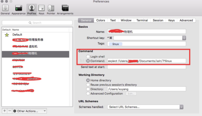Screen dimensions: 202x116
Task: Select the linux tag token
Action: pyautogui.click(x=116, y=44)
